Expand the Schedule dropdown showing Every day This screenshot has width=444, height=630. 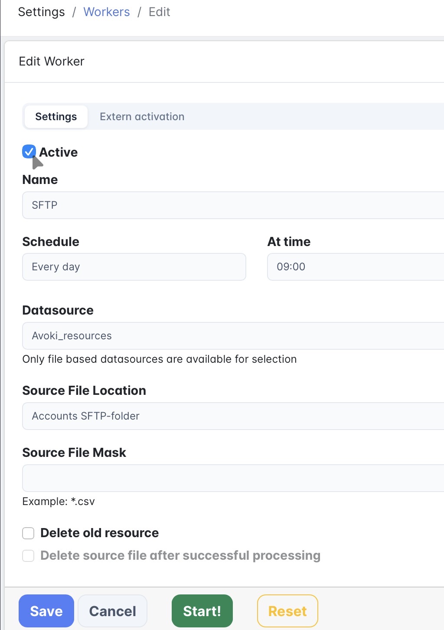(x=134, y=267)
